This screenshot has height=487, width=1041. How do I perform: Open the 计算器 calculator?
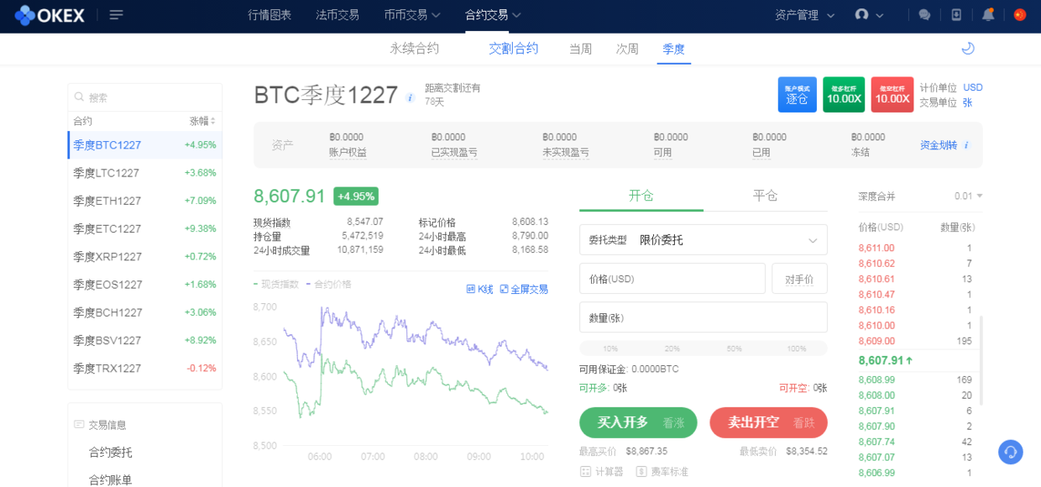click(x=601, y=472)
